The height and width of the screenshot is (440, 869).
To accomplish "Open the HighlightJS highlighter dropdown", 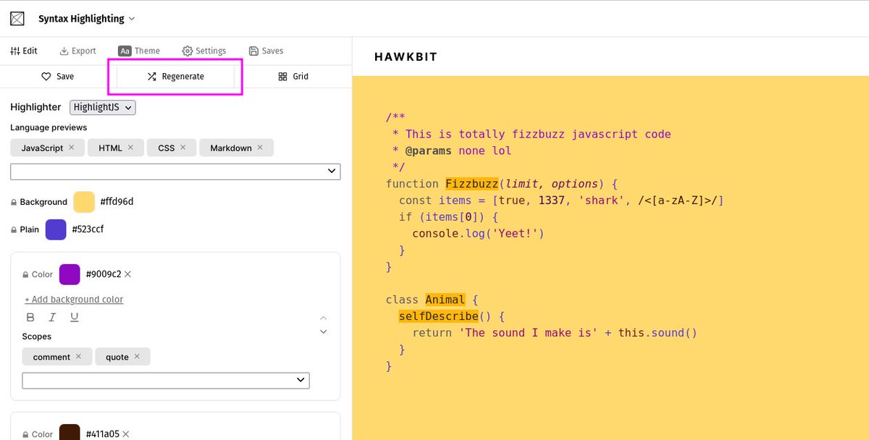I will 102,106.
